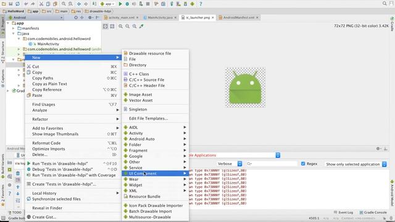Click the Project panel settings gear icon
This screenshot has height=222, width=395.
coord(90,18)
